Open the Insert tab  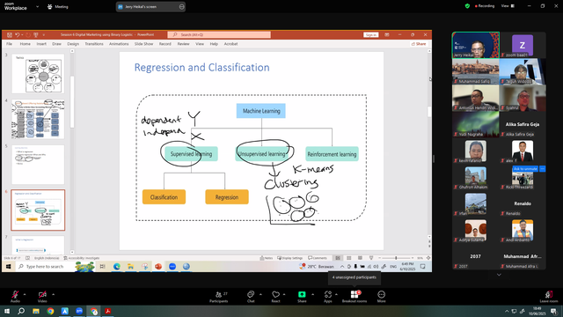pos(41,44)
